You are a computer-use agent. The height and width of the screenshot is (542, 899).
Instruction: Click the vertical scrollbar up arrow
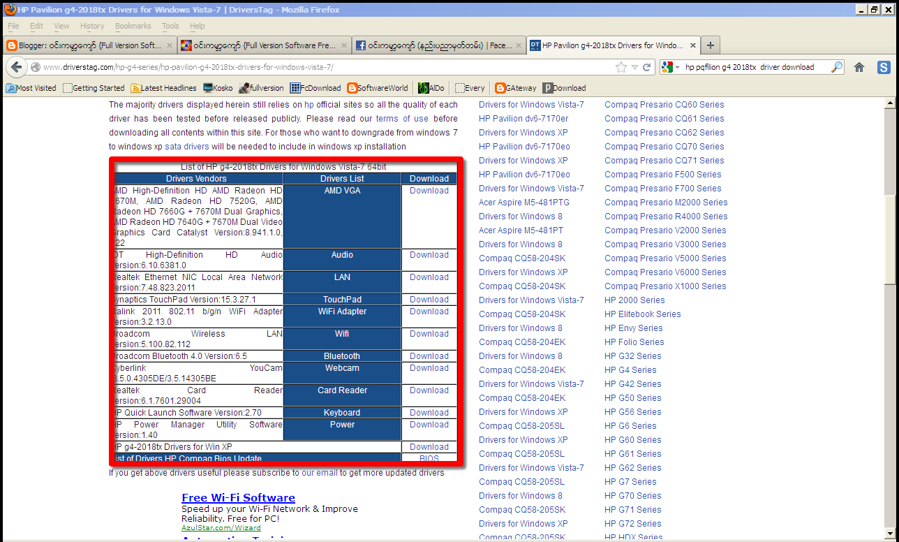(891, 104)
